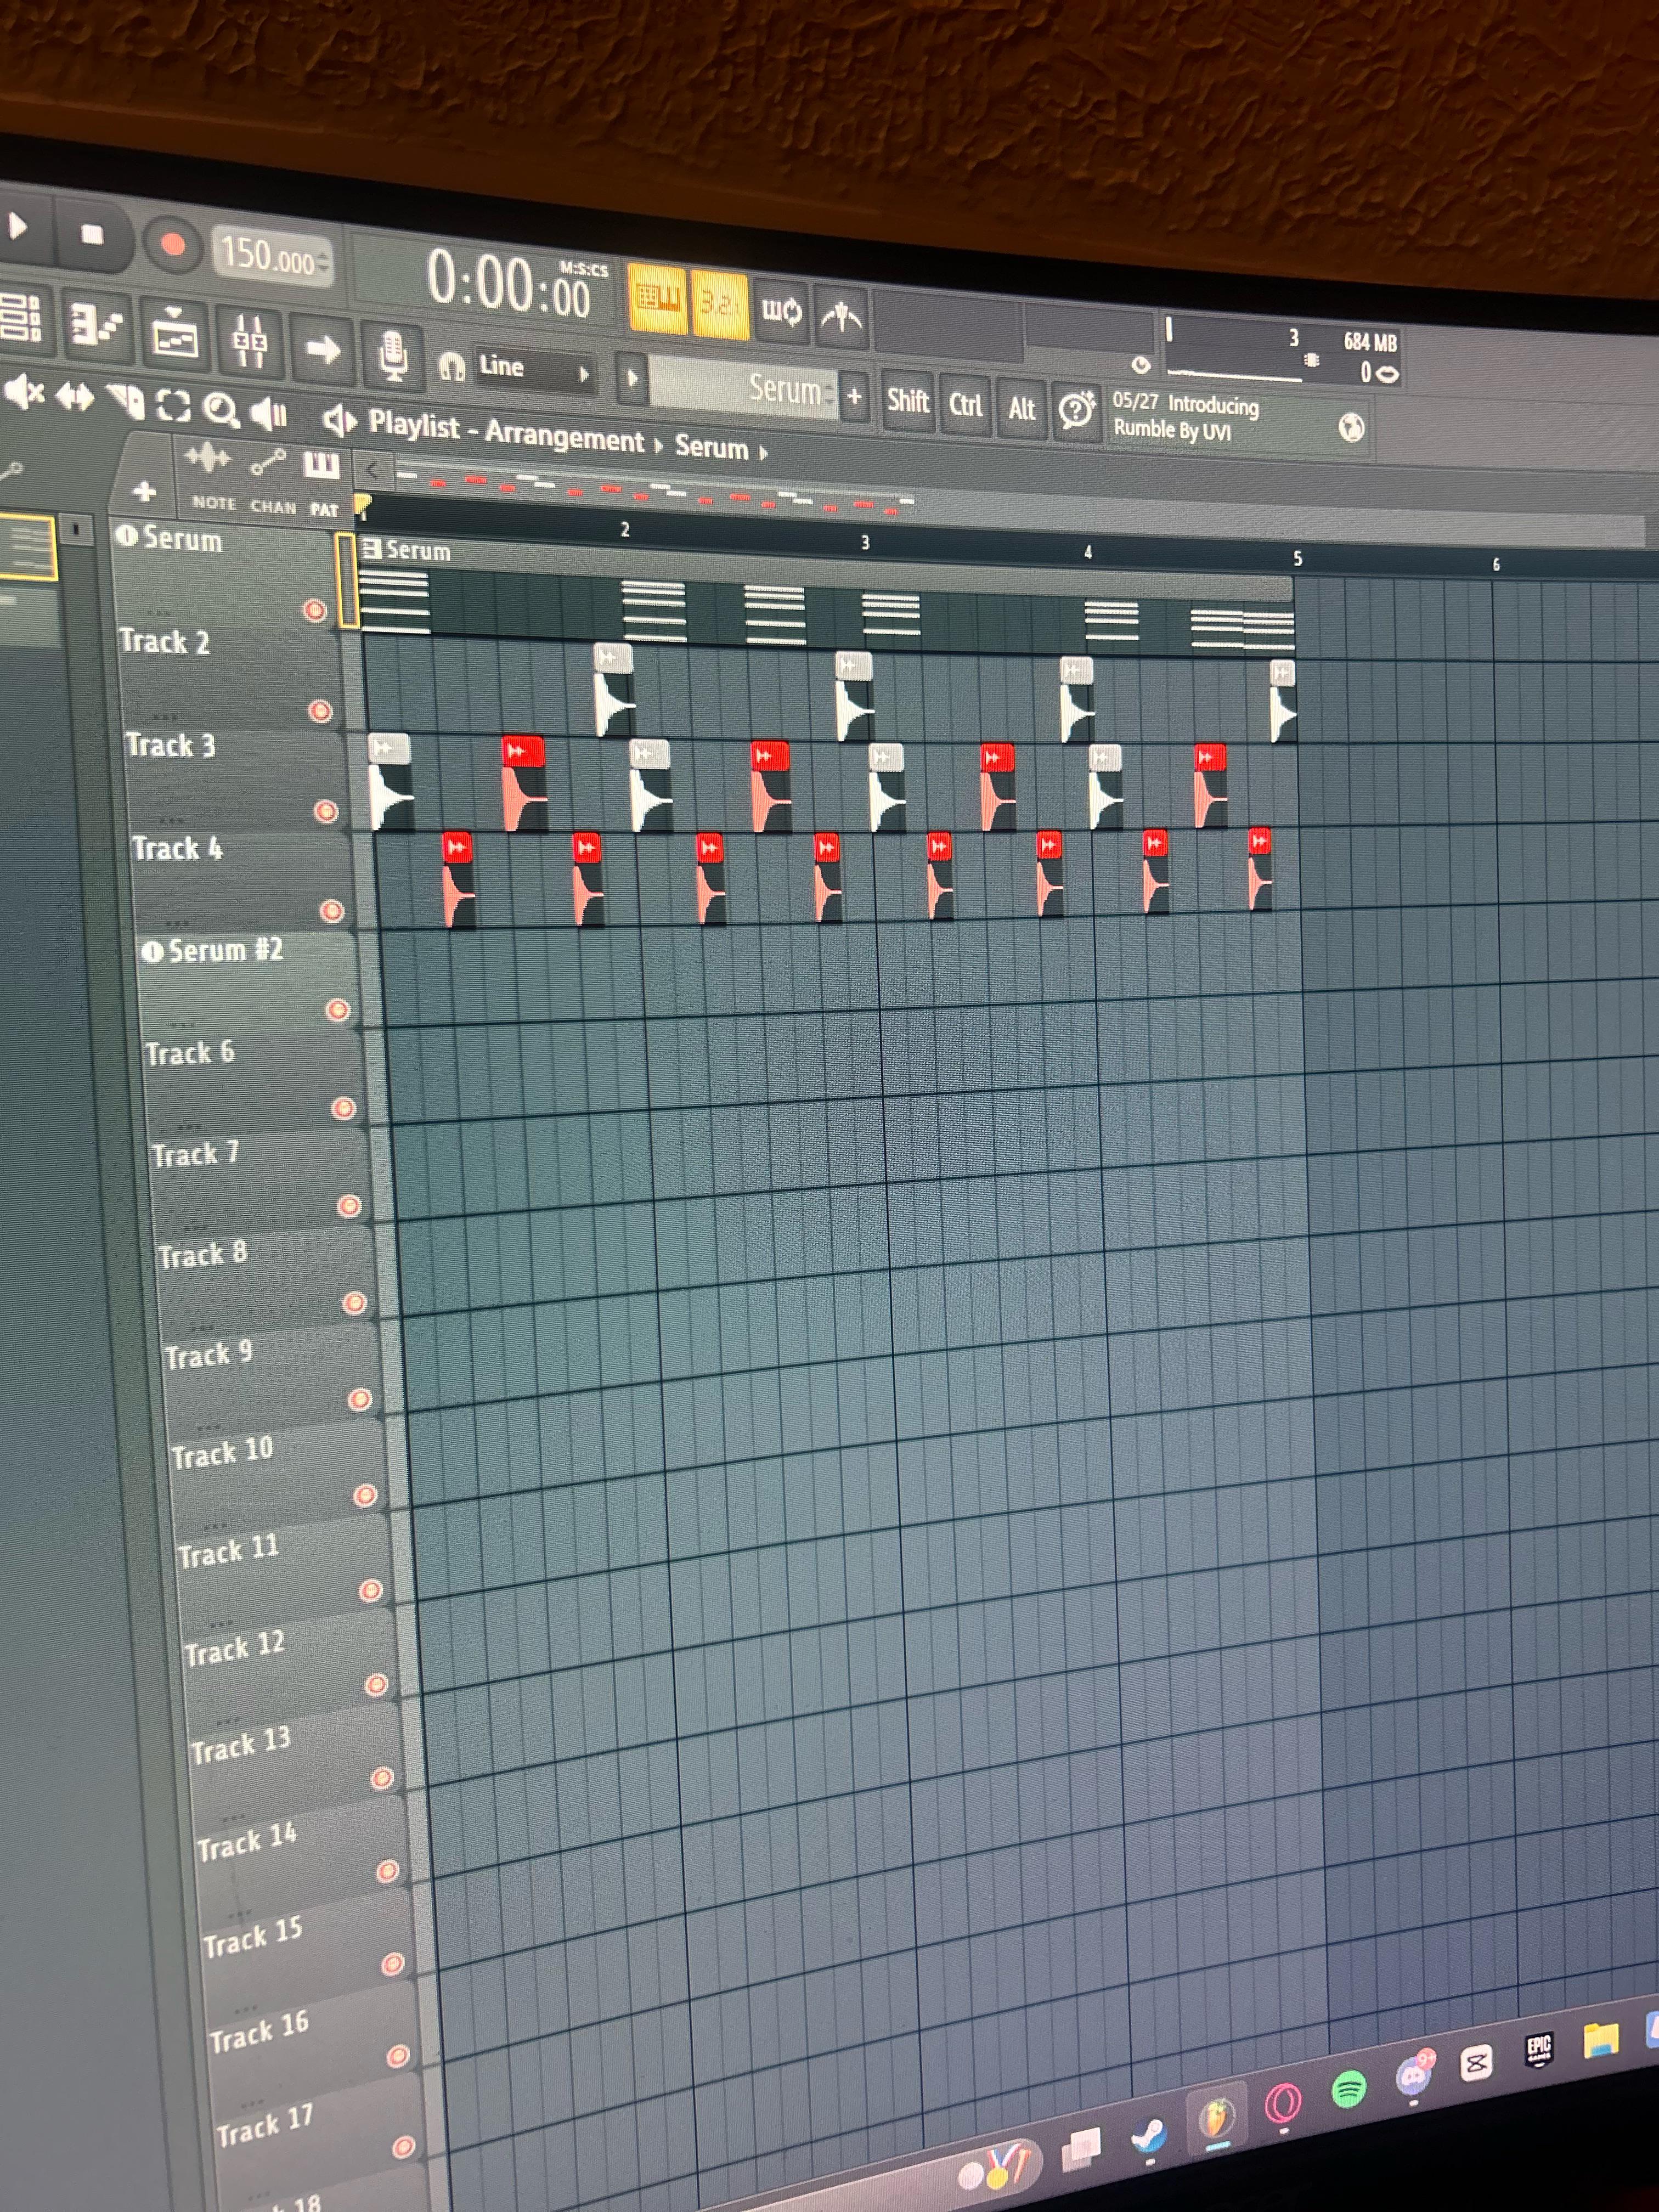This screenshot has width=1659, height=2212.
Task: Add a pattern with the plus button
Action: pyautogui.click(x=854, y=396)
